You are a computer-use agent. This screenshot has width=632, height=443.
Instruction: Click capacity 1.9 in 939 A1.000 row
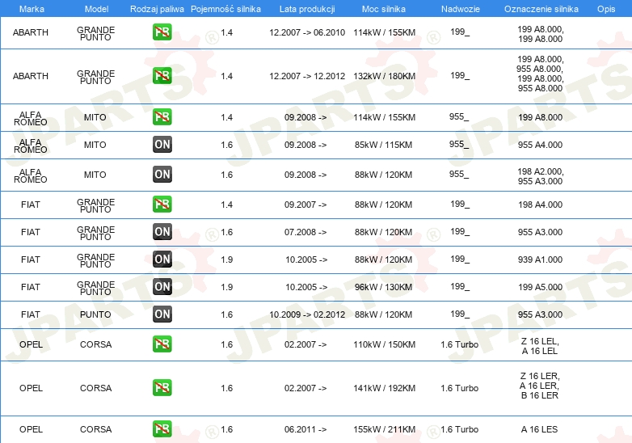[226, 259]
